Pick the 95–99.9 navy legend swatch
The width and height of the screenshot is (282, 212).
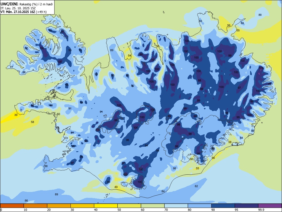coord(246,206)
